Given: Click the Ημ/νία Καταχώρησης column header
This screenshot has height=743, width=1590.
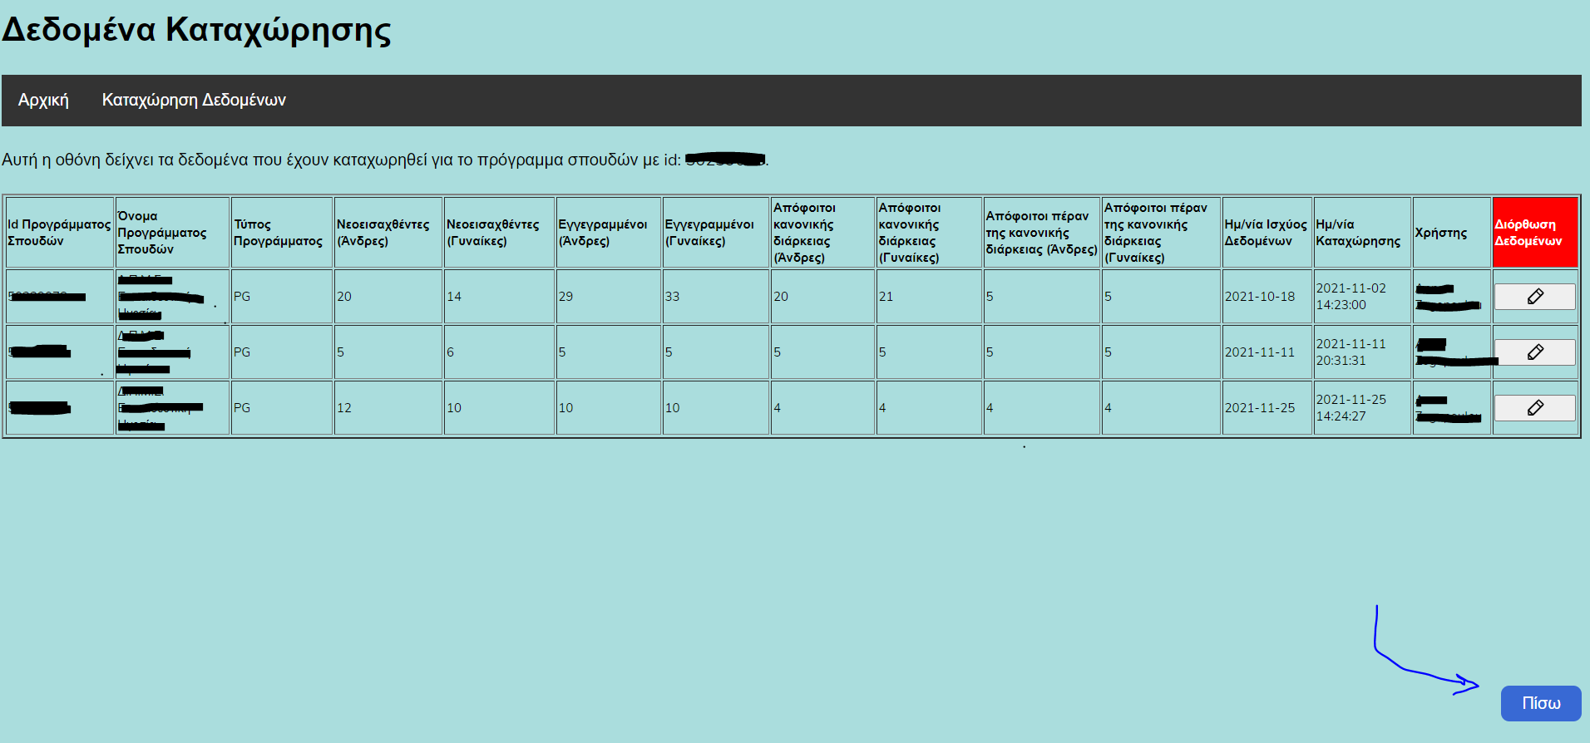Looking at the screenshot, I should (x=1362, y=233).
